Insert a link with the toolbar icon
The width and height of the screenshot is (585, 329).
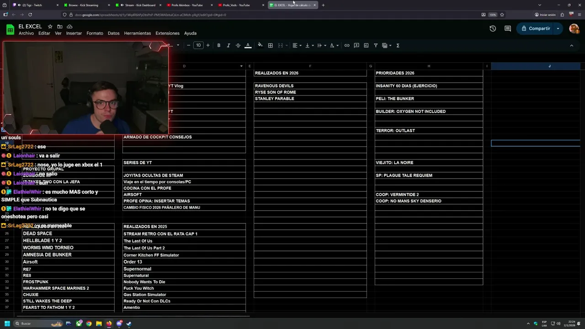coord(347,45)
